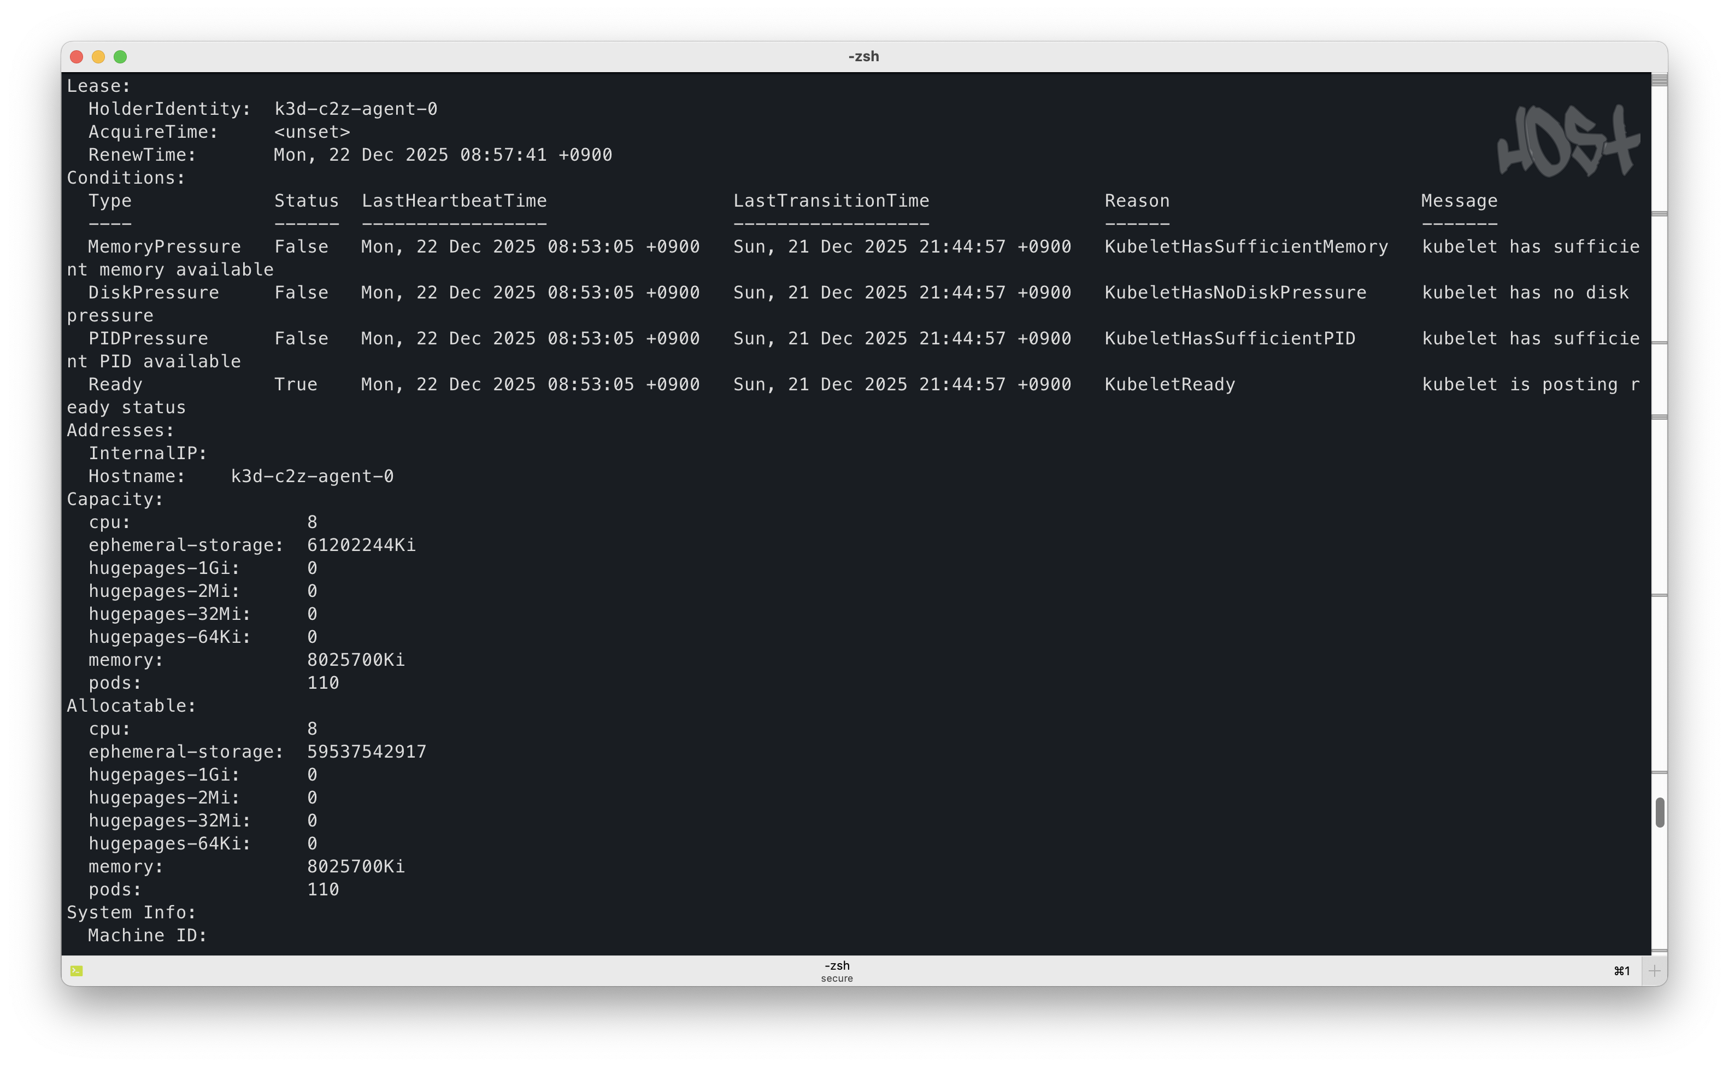Click the memory value 8025700Ki
Screen dimensions: 1729x1067
click(356, 660)
